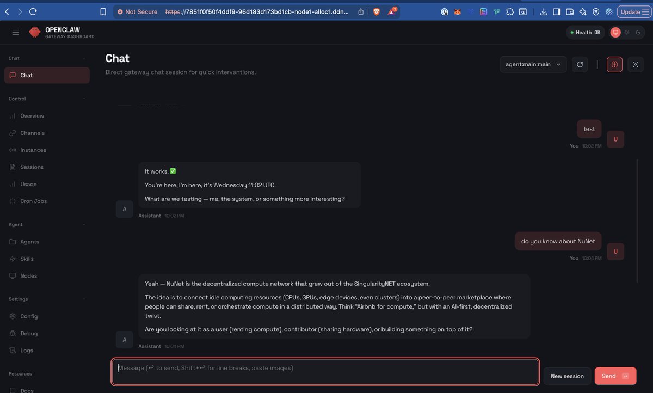Click the Health OK status pill

pos(585,33)
